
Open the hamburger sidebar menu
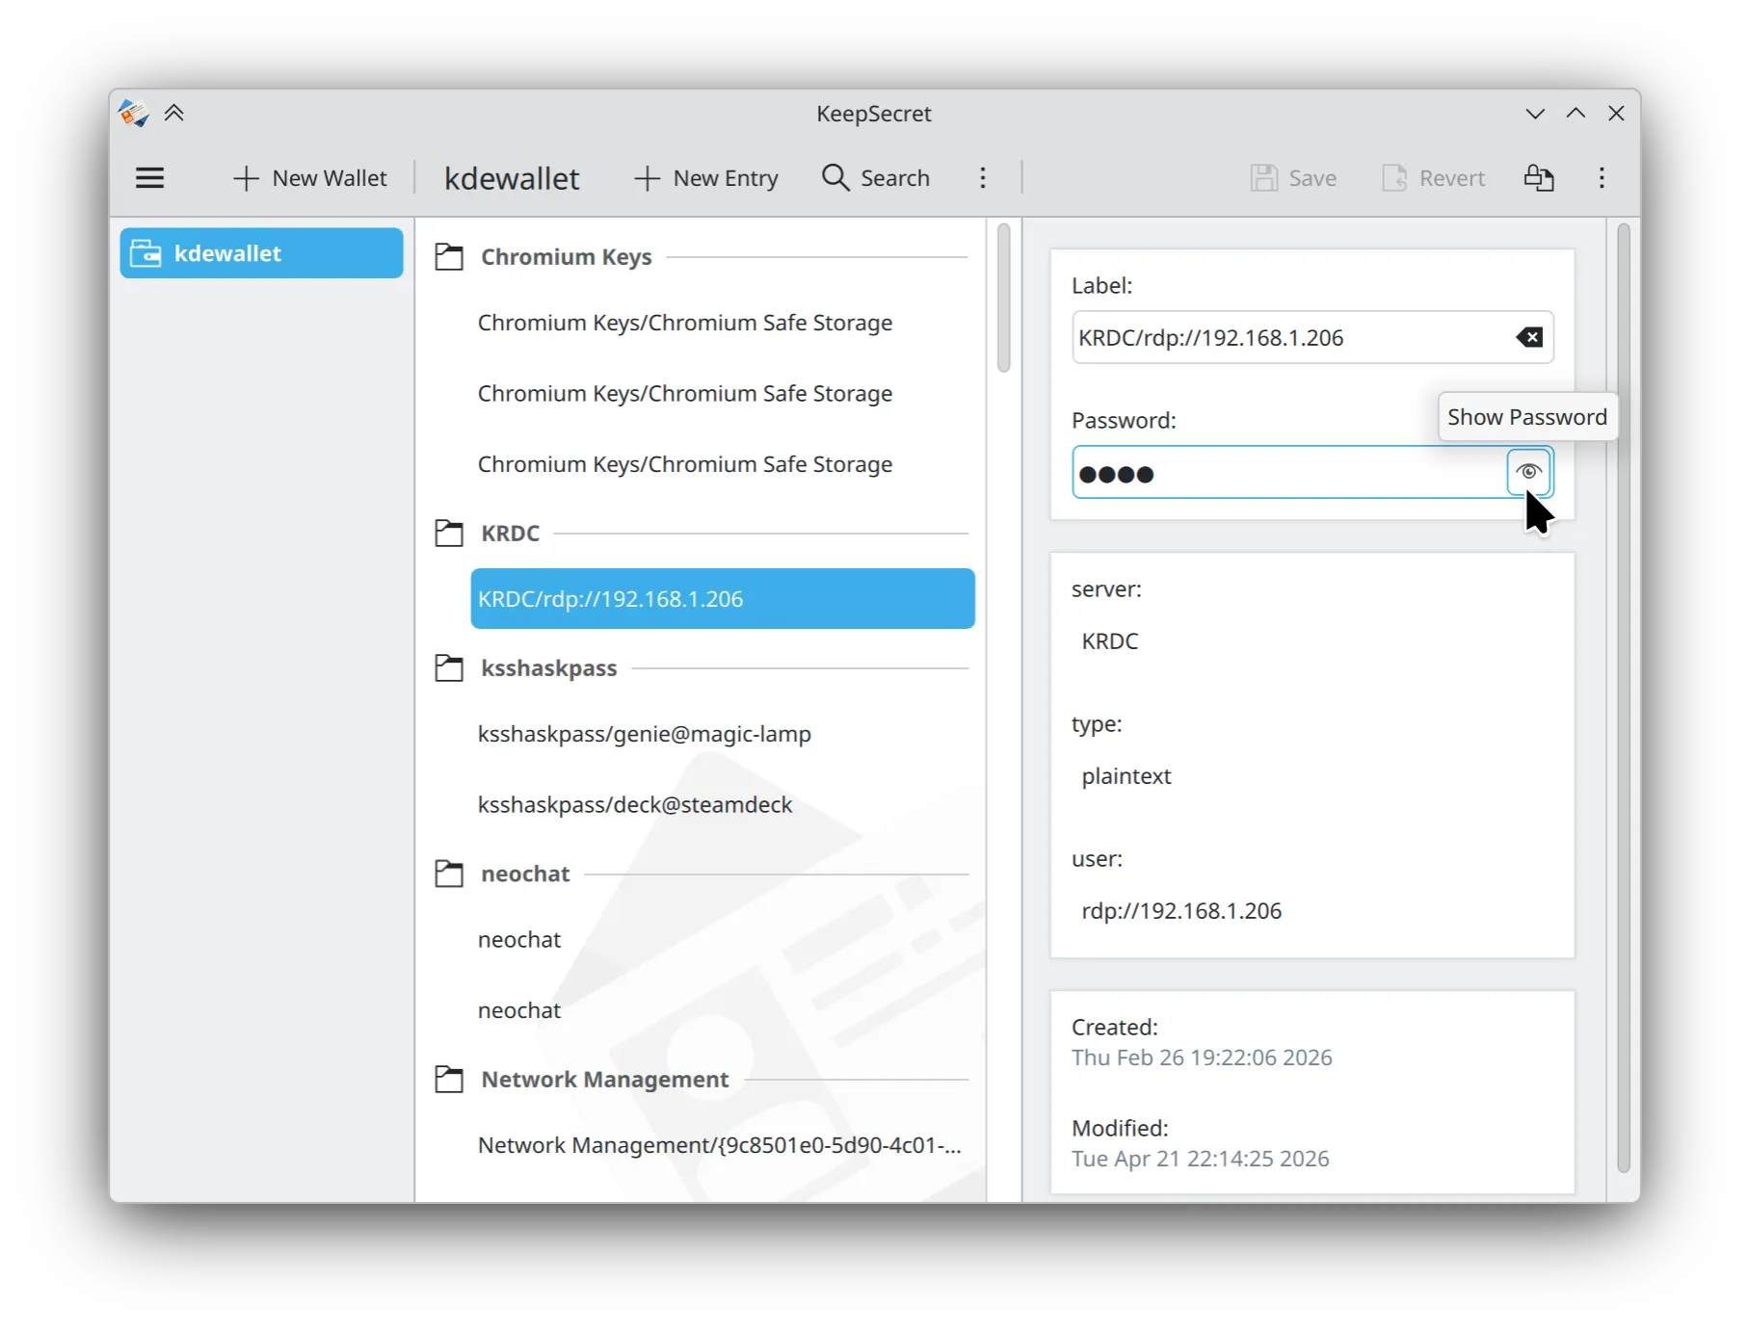pyautogui.click(x=149, y=178)
